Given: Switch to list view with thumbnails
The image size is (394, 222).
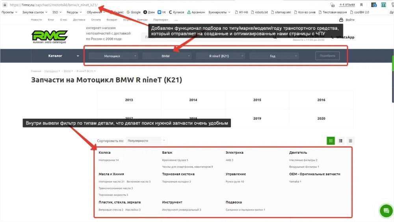Looking at the screenshot, I should pyautogui.click(x=341, y=140).
